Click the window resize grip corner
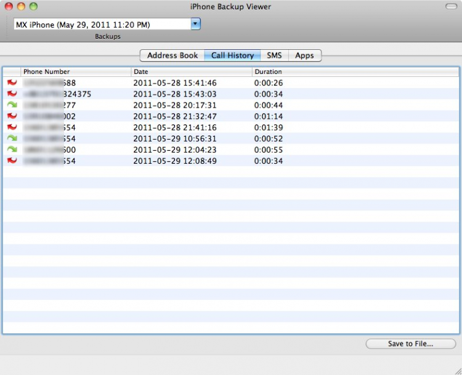Screen dimensions: 462x375 (x=458, y=371)
